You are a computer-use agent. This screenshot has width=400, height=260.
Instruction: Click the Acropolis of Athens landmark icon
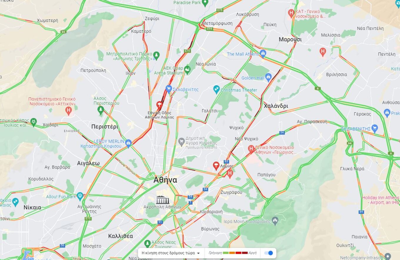pos(163,200)
